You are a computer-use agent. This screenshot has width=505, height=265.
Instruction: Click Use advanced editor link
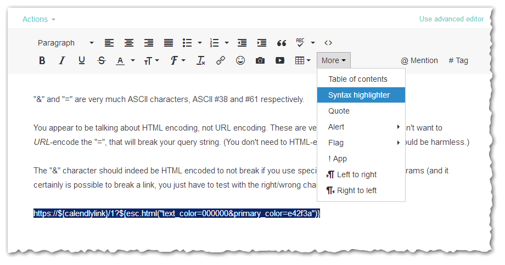451,19
